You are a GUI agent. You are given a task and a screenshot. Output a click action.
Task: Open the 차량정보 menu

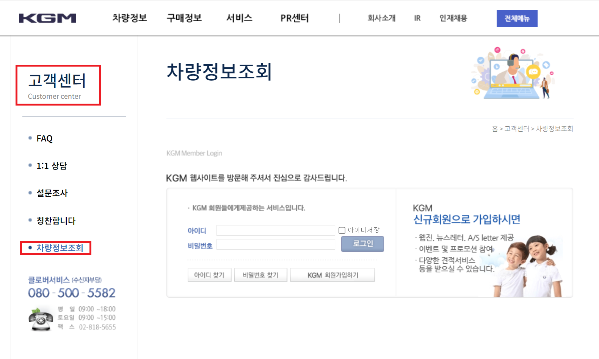tap(130, 18)
